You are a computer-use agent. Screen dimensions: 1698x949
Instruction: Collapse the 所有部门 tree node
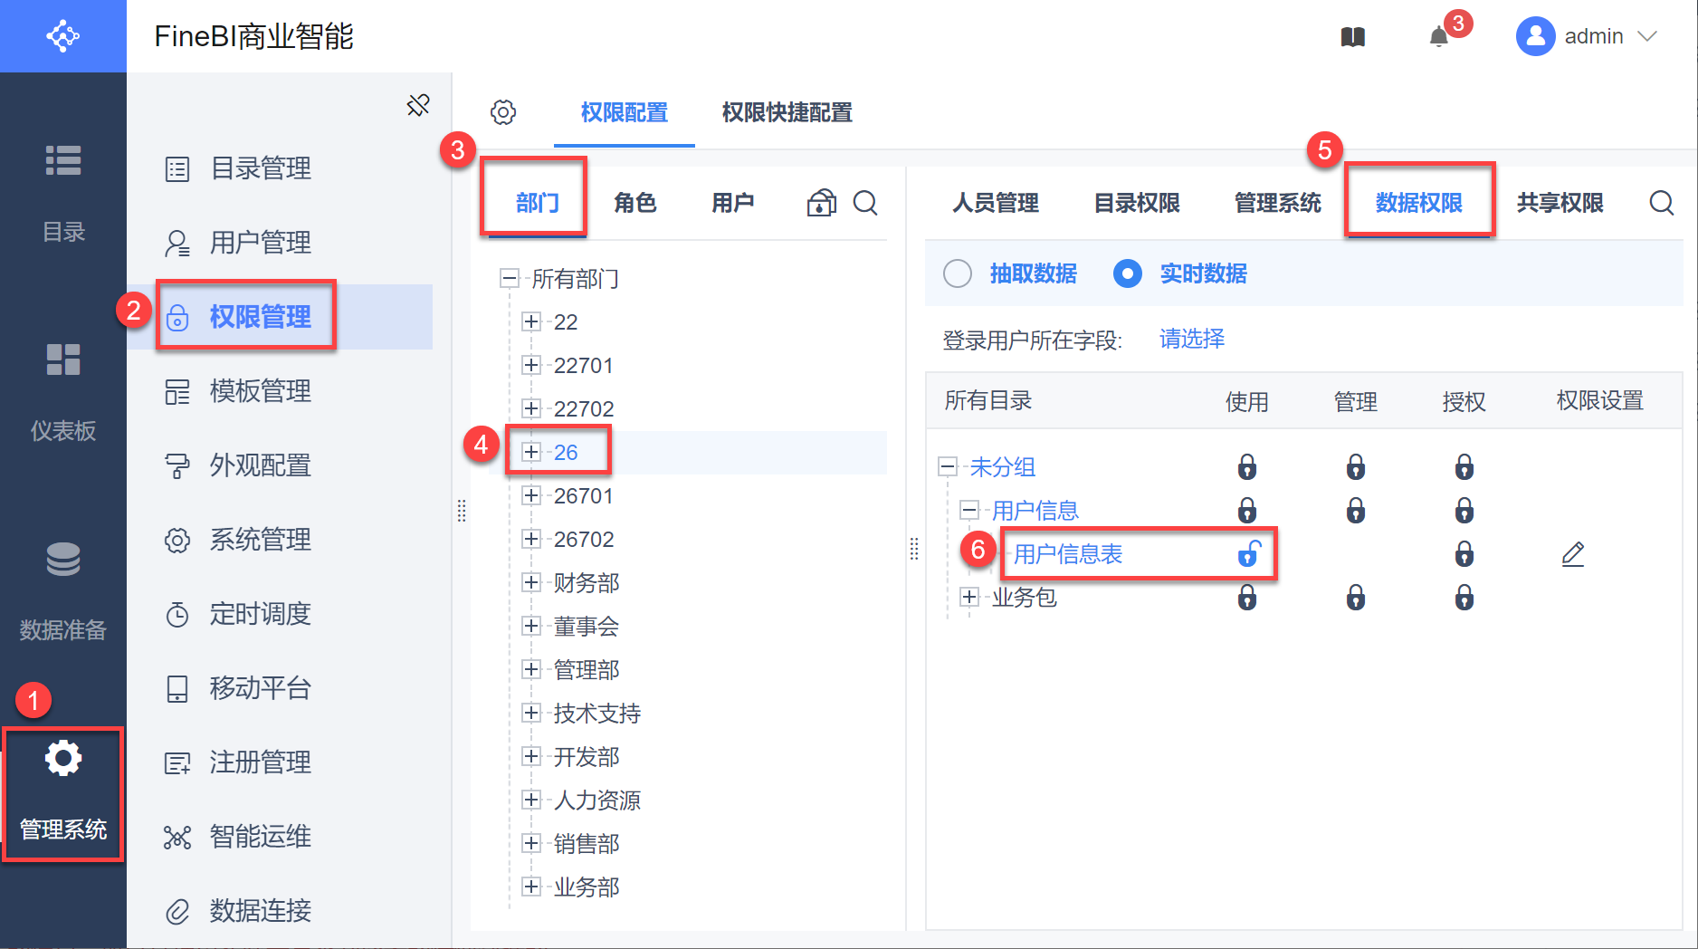tap(510, 278)
